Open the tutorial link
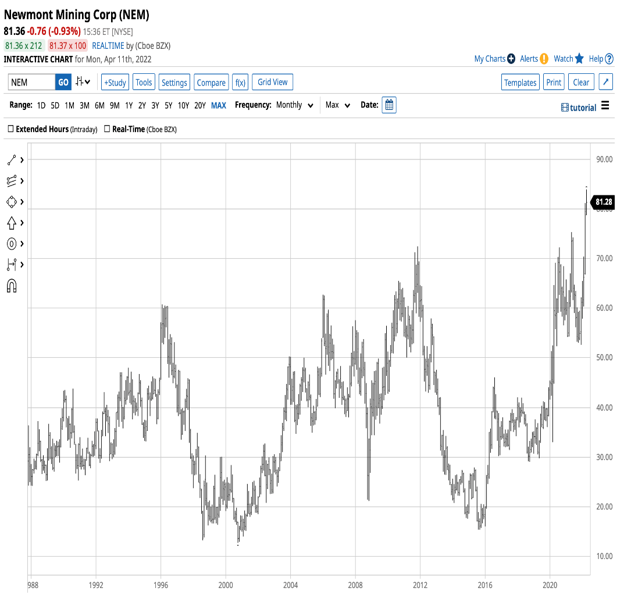The width and height of the screenshot is (631, 602). pos(578,108)
